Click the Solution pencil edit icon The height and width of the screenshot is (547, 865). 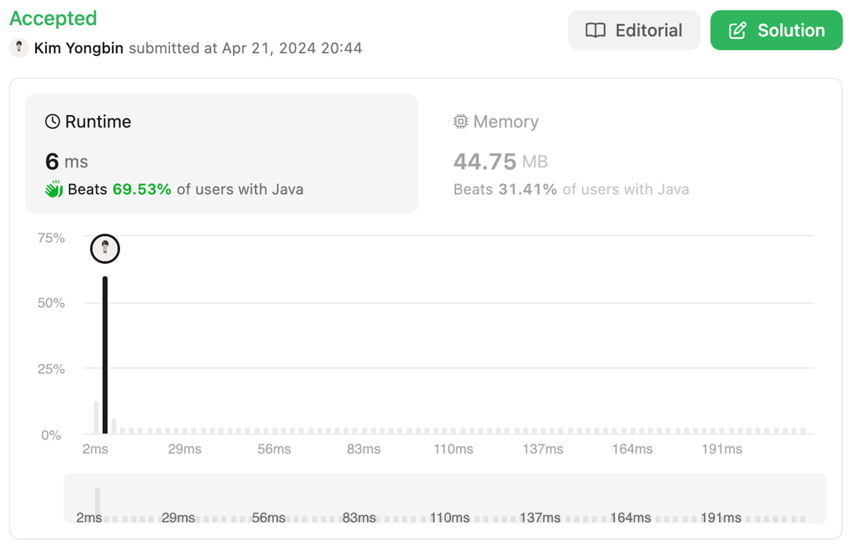click(737, 31)
